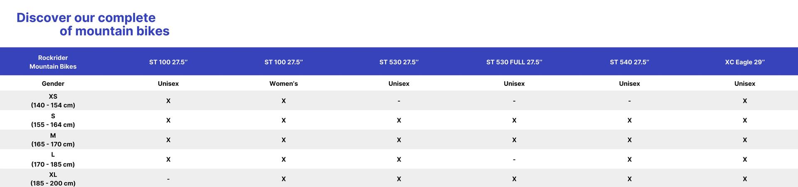
Task: Select the ST 530 FULL 27.5" header
Action: click(514, 62)
